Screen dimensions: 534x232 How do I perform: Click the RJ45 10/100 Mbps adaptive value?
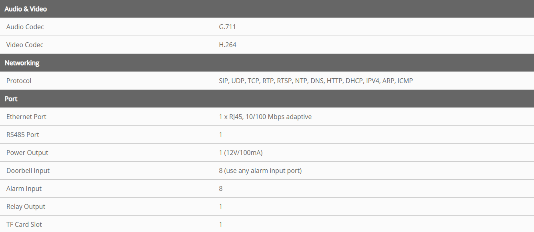click(265, 117)
